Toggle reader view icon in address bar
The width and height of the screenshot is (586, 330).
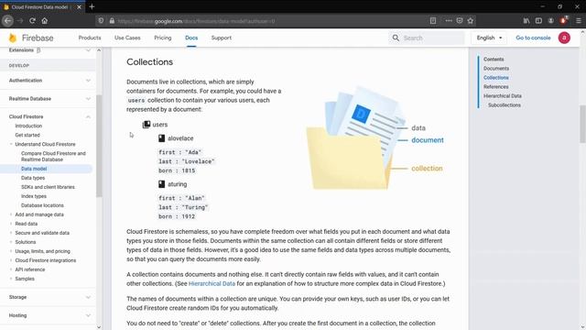[433, 21]
